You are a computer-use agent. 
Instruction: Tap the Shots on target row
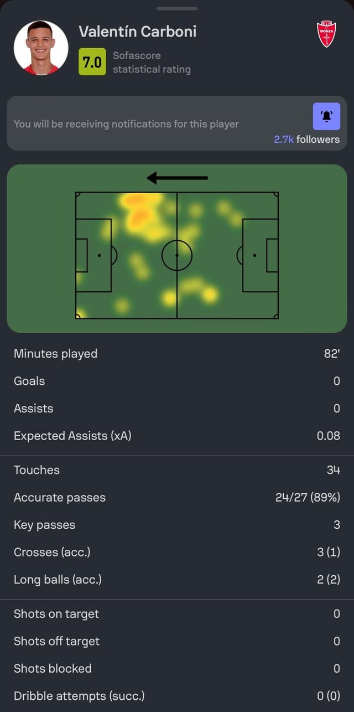(177, 613)
